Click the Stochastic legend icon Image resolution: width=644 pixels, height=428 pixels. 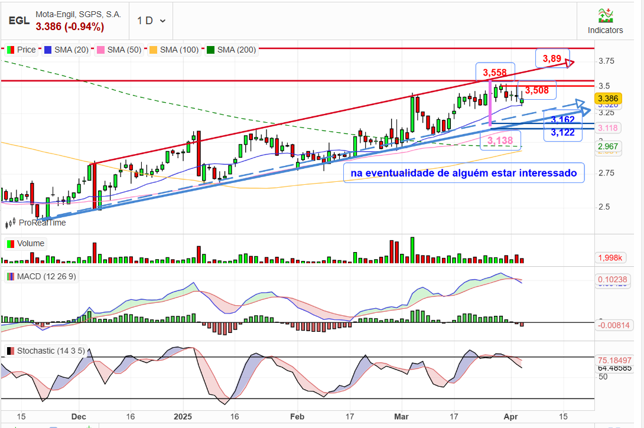[x=11, y=351]
